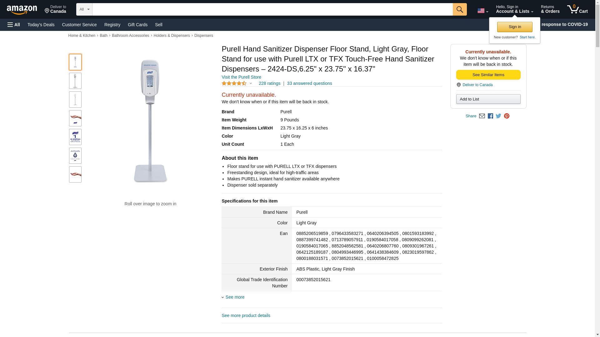This screenshot has height=337, width=600.
Task: Expand See more specifications
Action: pyautogui.click(x=235, y=297)
